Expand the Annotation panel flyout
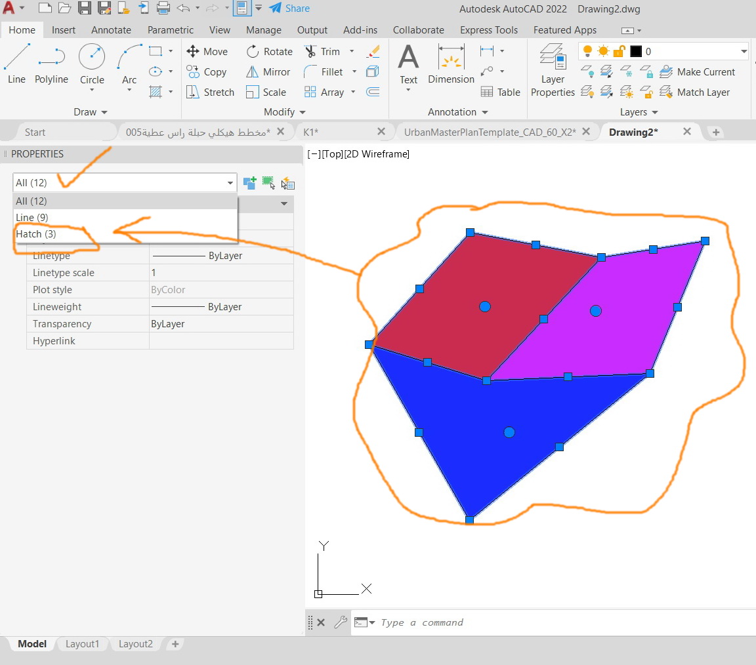The image size is (756, 665). [458, 111]
